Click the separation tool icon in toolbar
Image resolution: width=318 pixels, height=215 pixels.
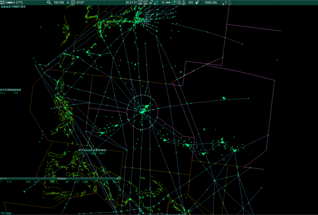225,3
